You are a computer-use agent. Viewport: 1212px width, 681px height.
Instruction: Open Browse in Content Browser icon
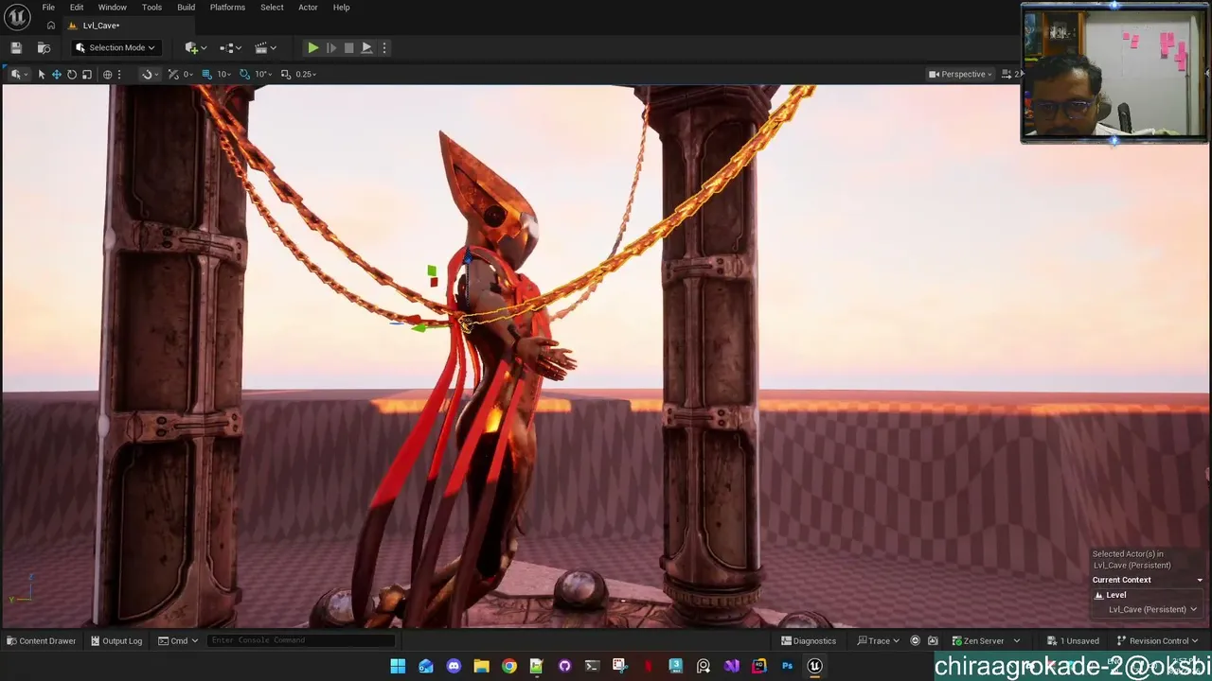click(x=44, y=47)
